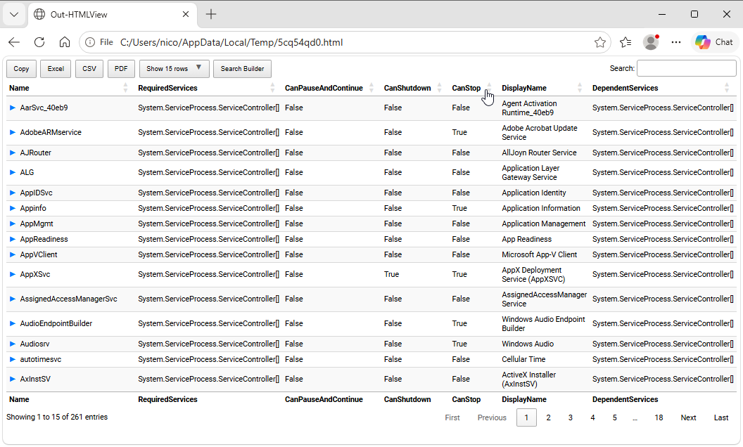Export table with PDF button
Screen dimensions: 743x447
(x=121, y=69)
